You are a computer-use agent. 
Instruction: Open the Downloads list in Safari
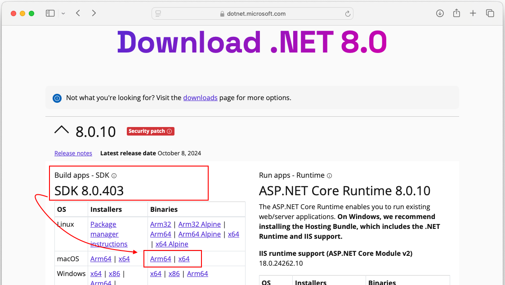(x=440, y=13)
